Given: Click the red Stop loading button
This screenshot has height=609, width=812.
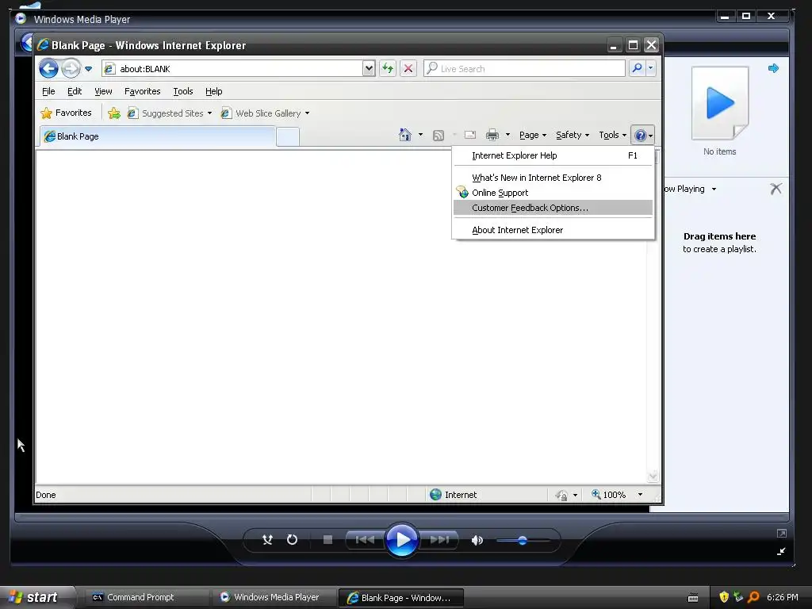Looking at the screenshot, I should coord(408,68).
